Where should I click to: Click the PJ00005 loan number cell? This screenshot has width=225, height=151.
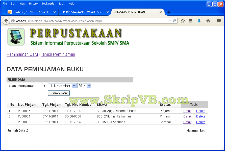point(24,111)
